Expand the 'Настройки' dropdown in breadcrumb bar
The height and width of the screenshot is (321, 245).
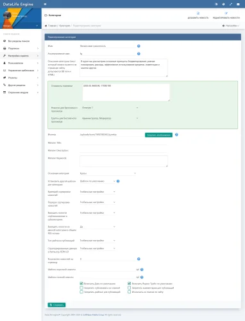click(x=231, y=26)
